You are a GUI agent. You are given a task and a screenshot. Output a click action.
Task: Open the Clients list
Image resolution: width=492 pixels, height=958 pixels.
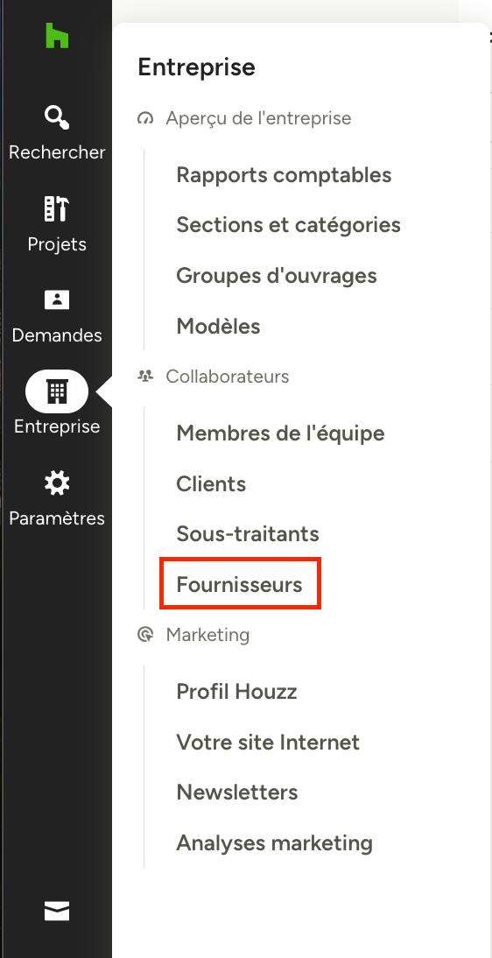point(211,484)
